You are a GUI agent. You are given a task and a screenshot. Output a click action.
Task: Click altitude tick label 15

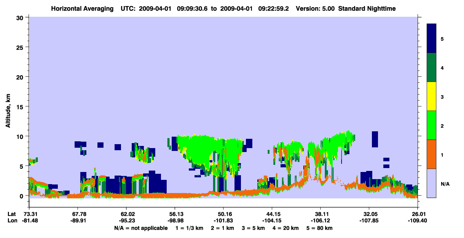[21, 107]
